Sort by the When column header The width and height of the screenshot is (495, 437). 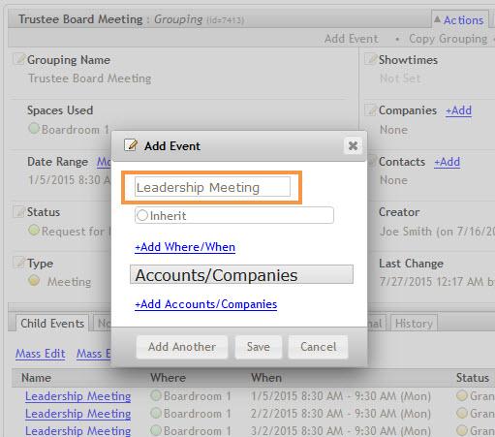click(x=266, y=378)
